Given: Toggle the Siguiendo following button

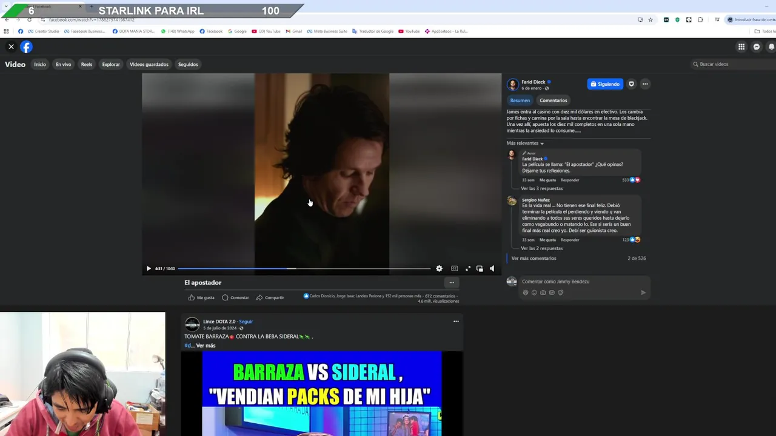Looking at the screenshot, I should point(605,84).
